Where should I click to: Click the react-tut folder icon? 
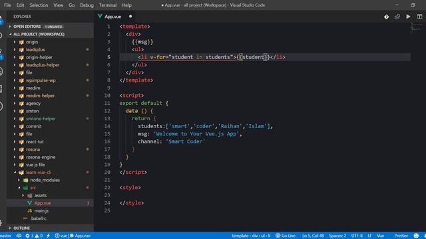click(21, 141)
